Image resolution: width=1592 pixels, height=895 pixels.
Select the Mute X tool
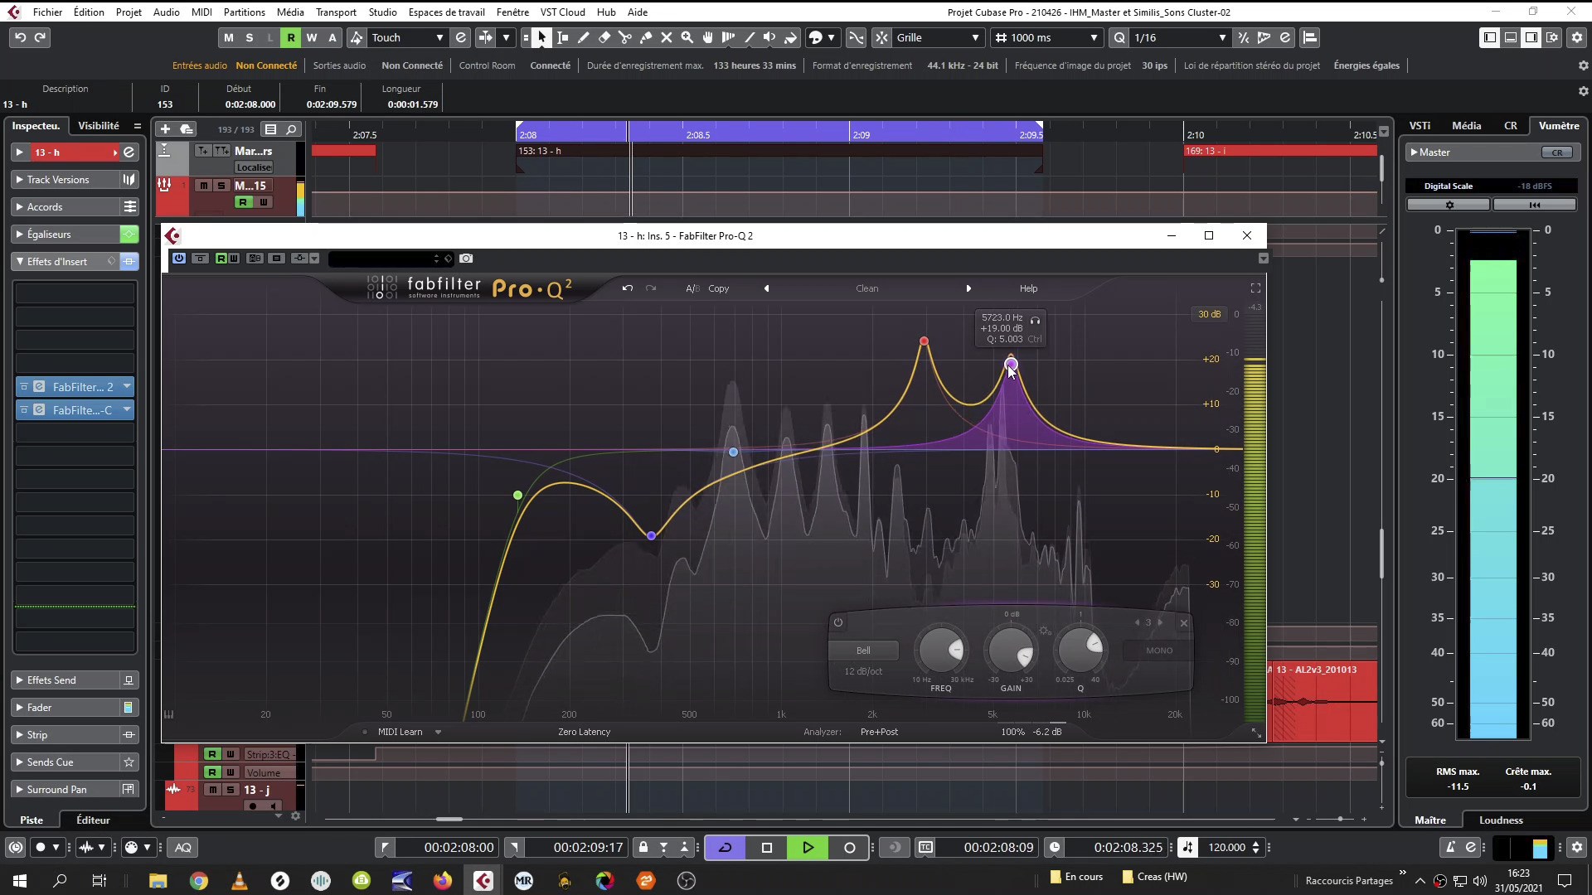(667, 37)
